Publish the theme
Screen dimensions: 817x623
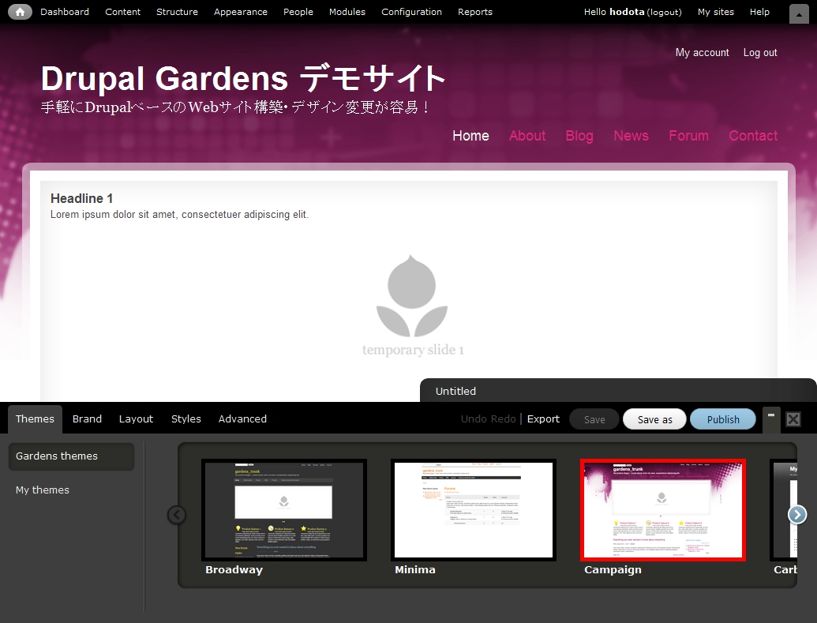click(x=723, y=419)
